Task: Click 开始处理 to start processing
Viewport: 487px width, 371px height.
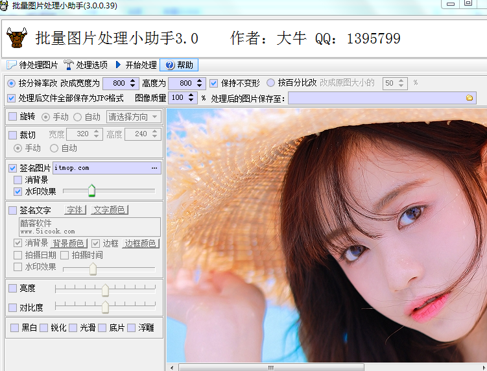Action: coord(136,65)
